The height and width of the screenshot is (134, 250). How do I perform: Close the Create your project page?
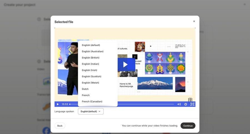coord(244,4)
